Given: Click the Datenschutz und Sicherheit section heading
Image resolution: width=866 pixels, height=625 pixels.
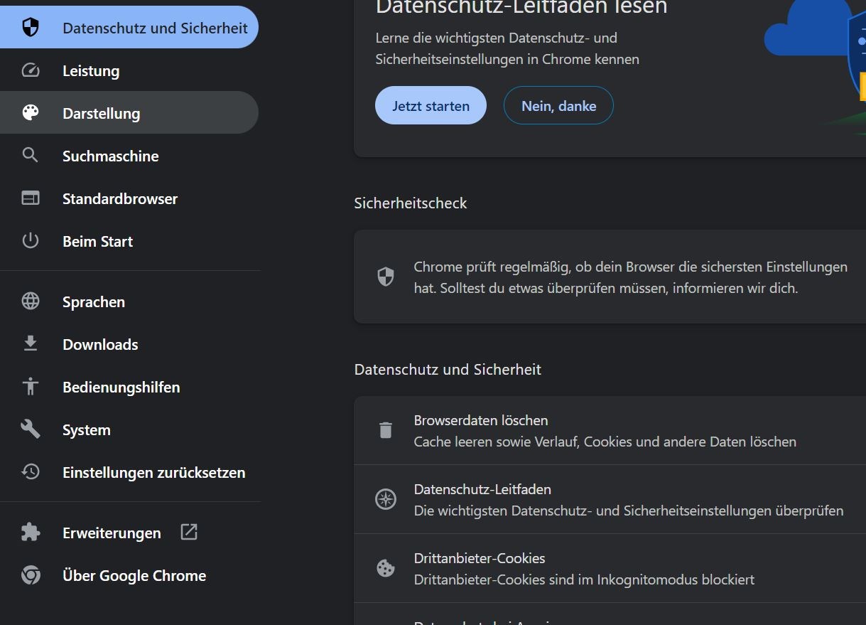Looking at the screenshot, I should pos(448,369).
